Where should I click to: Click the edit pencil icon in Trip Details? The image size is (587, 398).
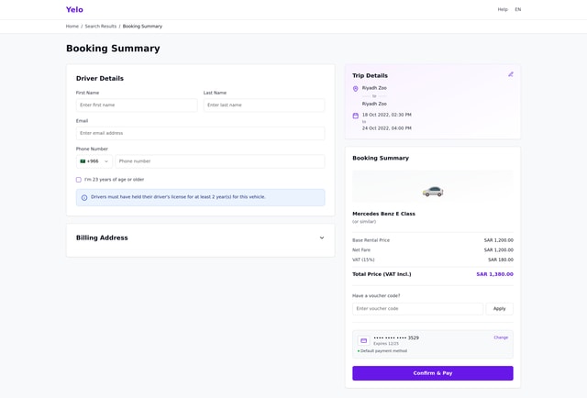coord(511,74)
